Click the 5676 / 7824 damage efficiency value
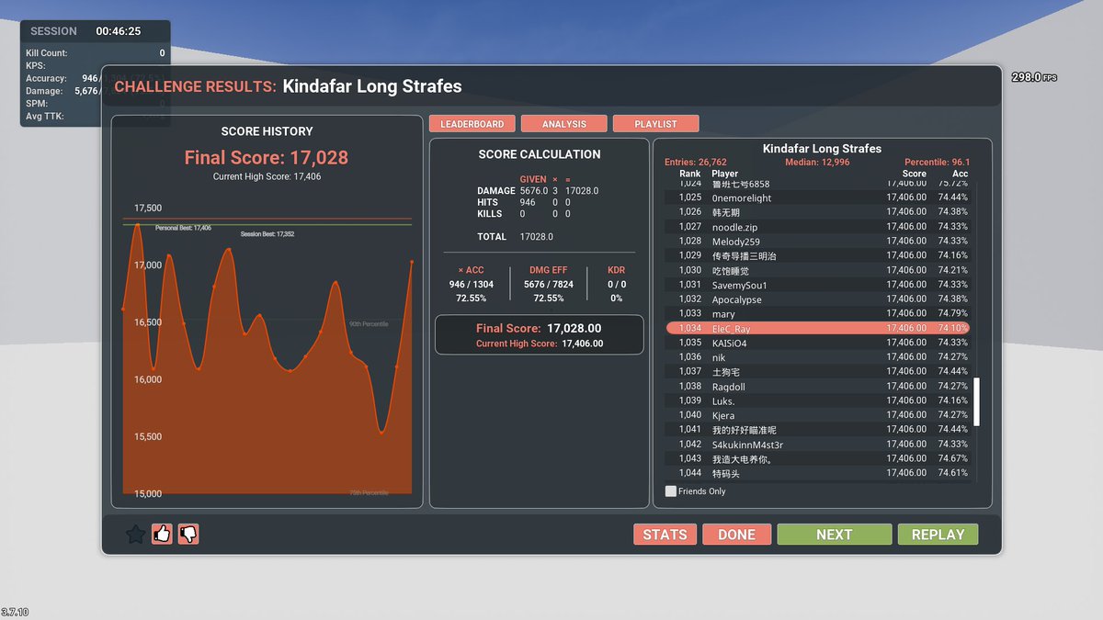The image size is (1103, 620). point(548,285)
